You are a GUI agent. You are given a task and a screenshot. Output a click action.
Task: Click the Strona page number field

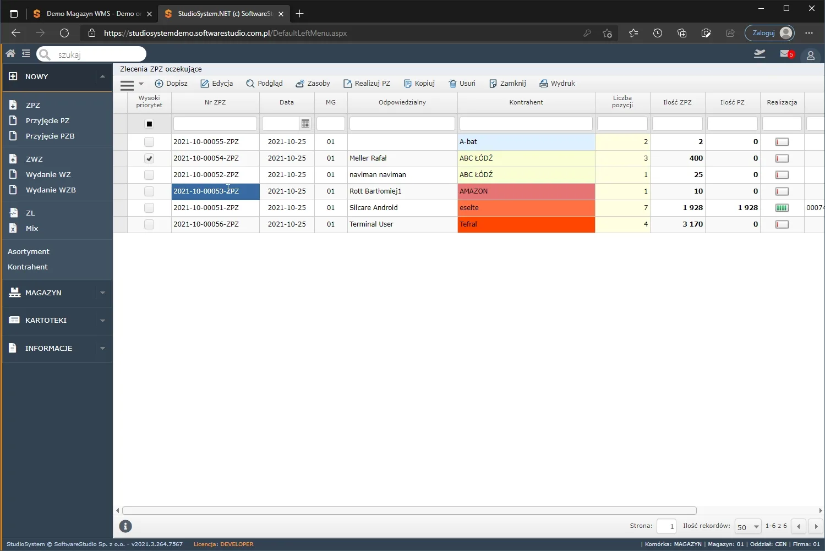pos(666,527)
